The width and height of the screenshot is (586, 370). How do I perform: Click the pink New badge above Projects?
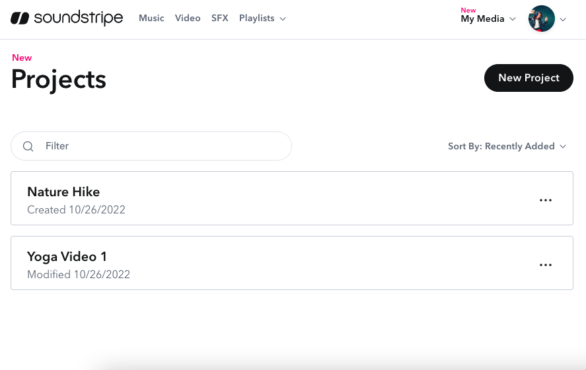pos(22,58)
